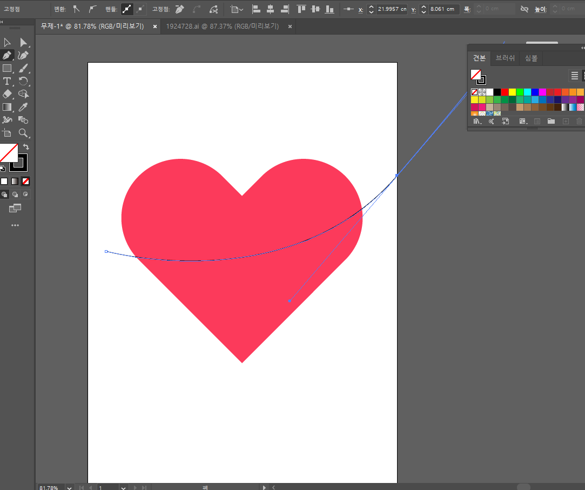Open zoom level dropdown at 81.78%
585x490 pixels.
[69, 487]
